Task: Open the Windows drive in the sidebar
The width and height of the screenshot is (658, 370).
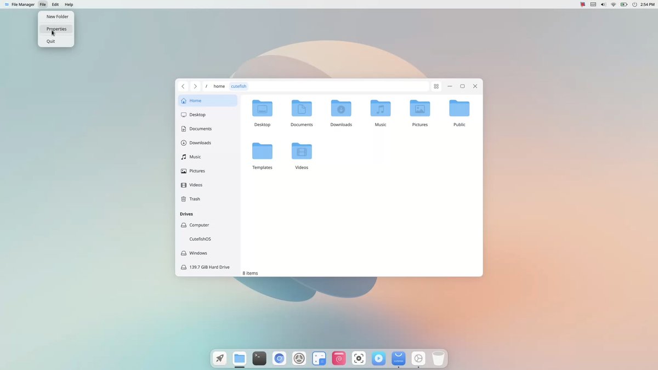Action: pyautogui.click(x=208, y=253)
